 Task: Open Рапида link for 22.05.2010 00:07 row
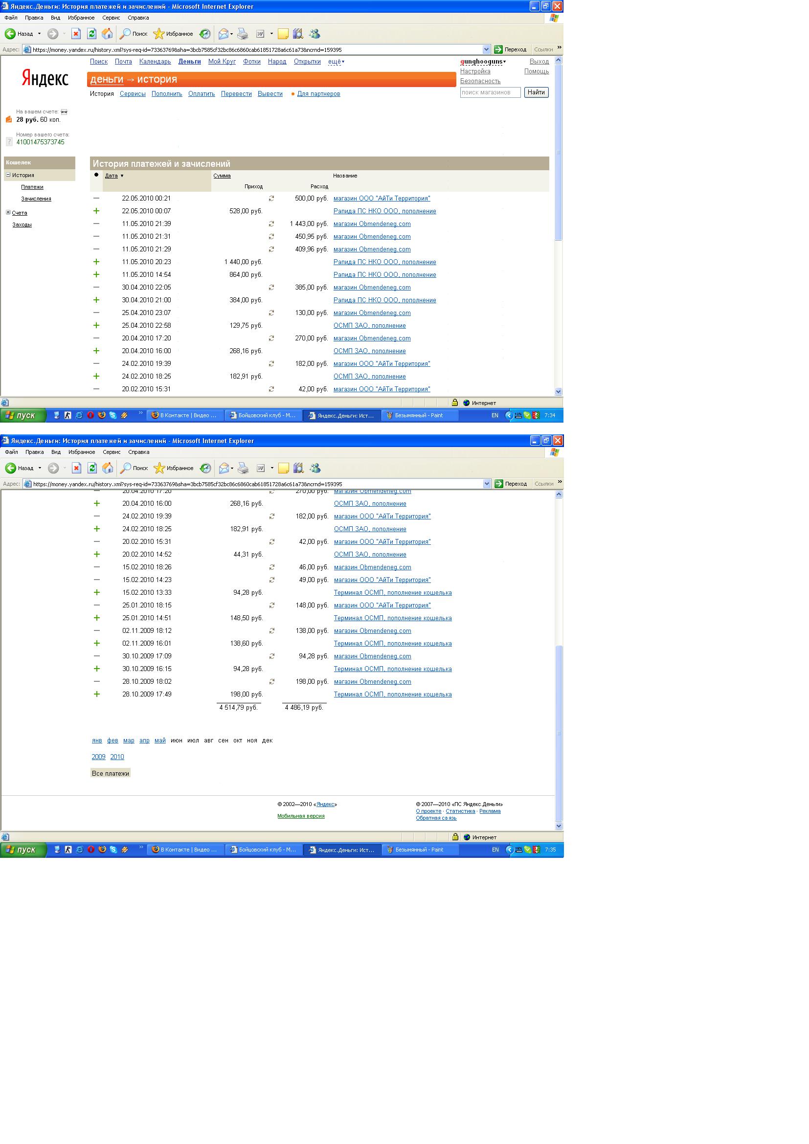[x=384, y=211]
